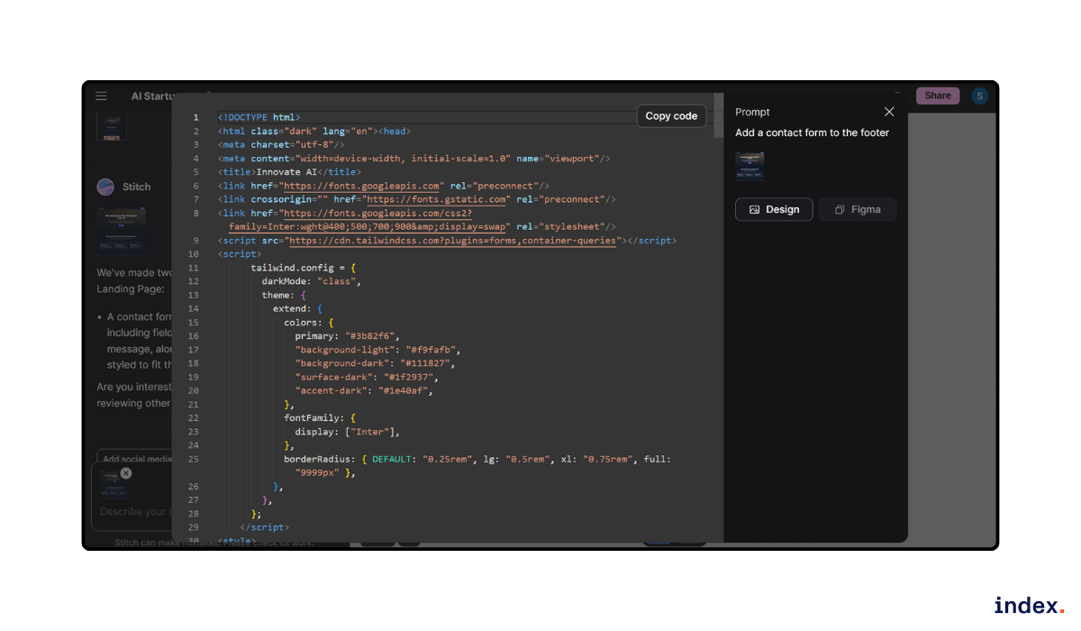Close the Prompt panel with the X

pos(889,112)
